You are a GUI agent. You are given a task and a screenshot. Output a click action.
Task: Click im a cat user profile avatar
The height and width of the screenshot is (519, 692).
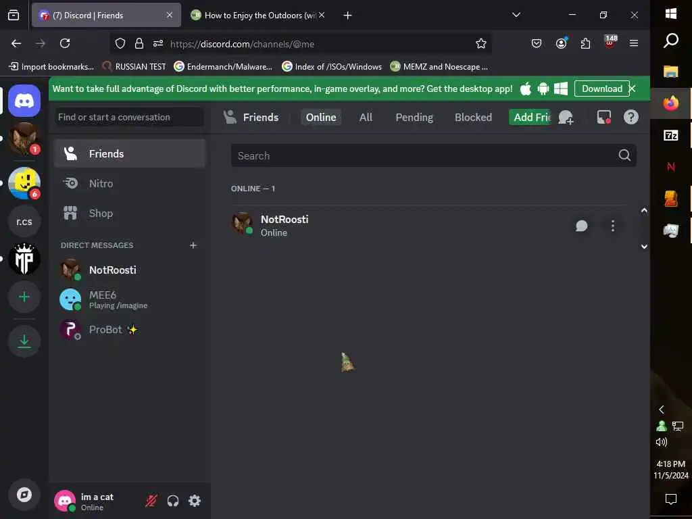(x=65, y=501)
